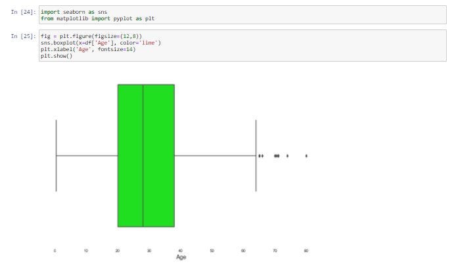454x268 pixels.
Task: Select the In [24] prompt label
Action: (x=24, y=12)
